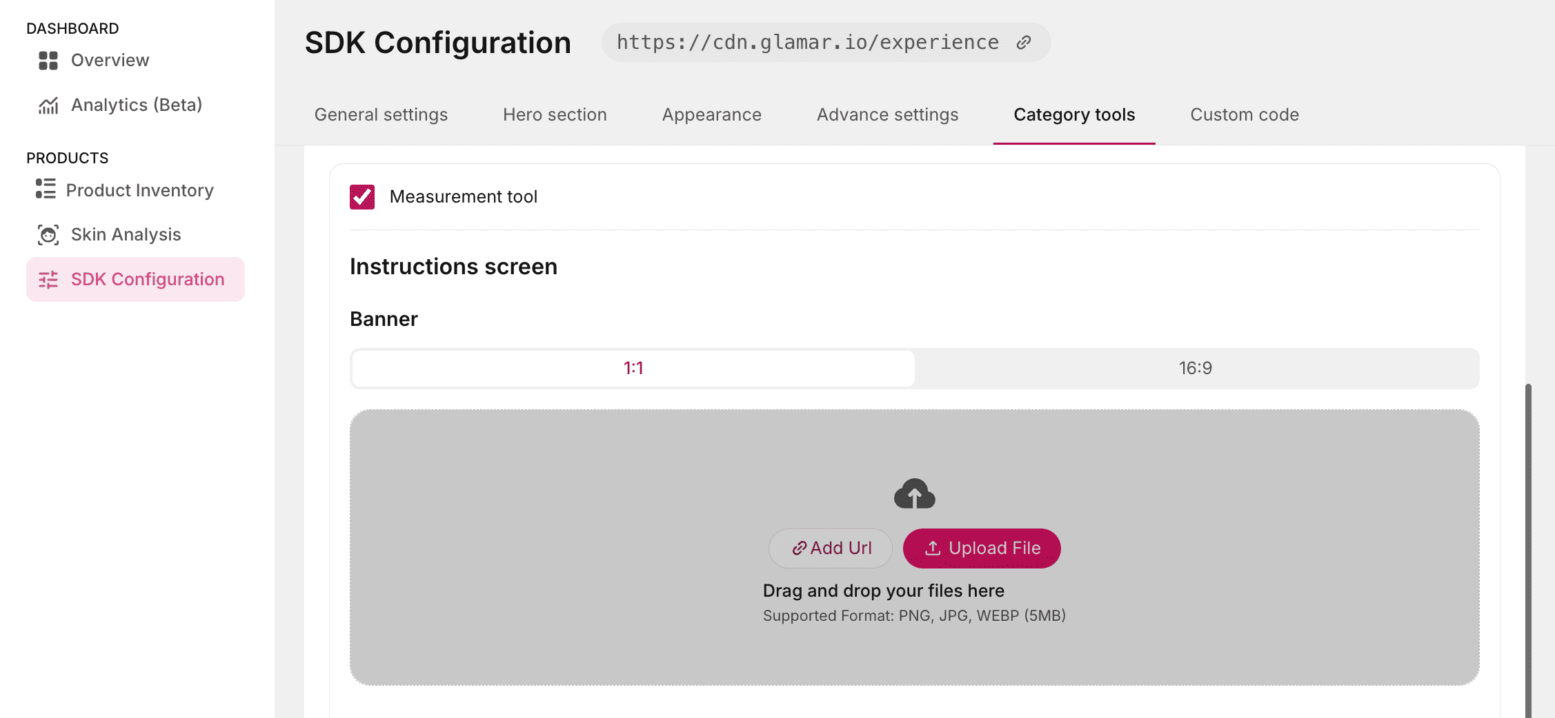Switch banner ratio to 16:9
Image resolution: width=1555 pixels, height=718 pixels.
click(1195, 369)
